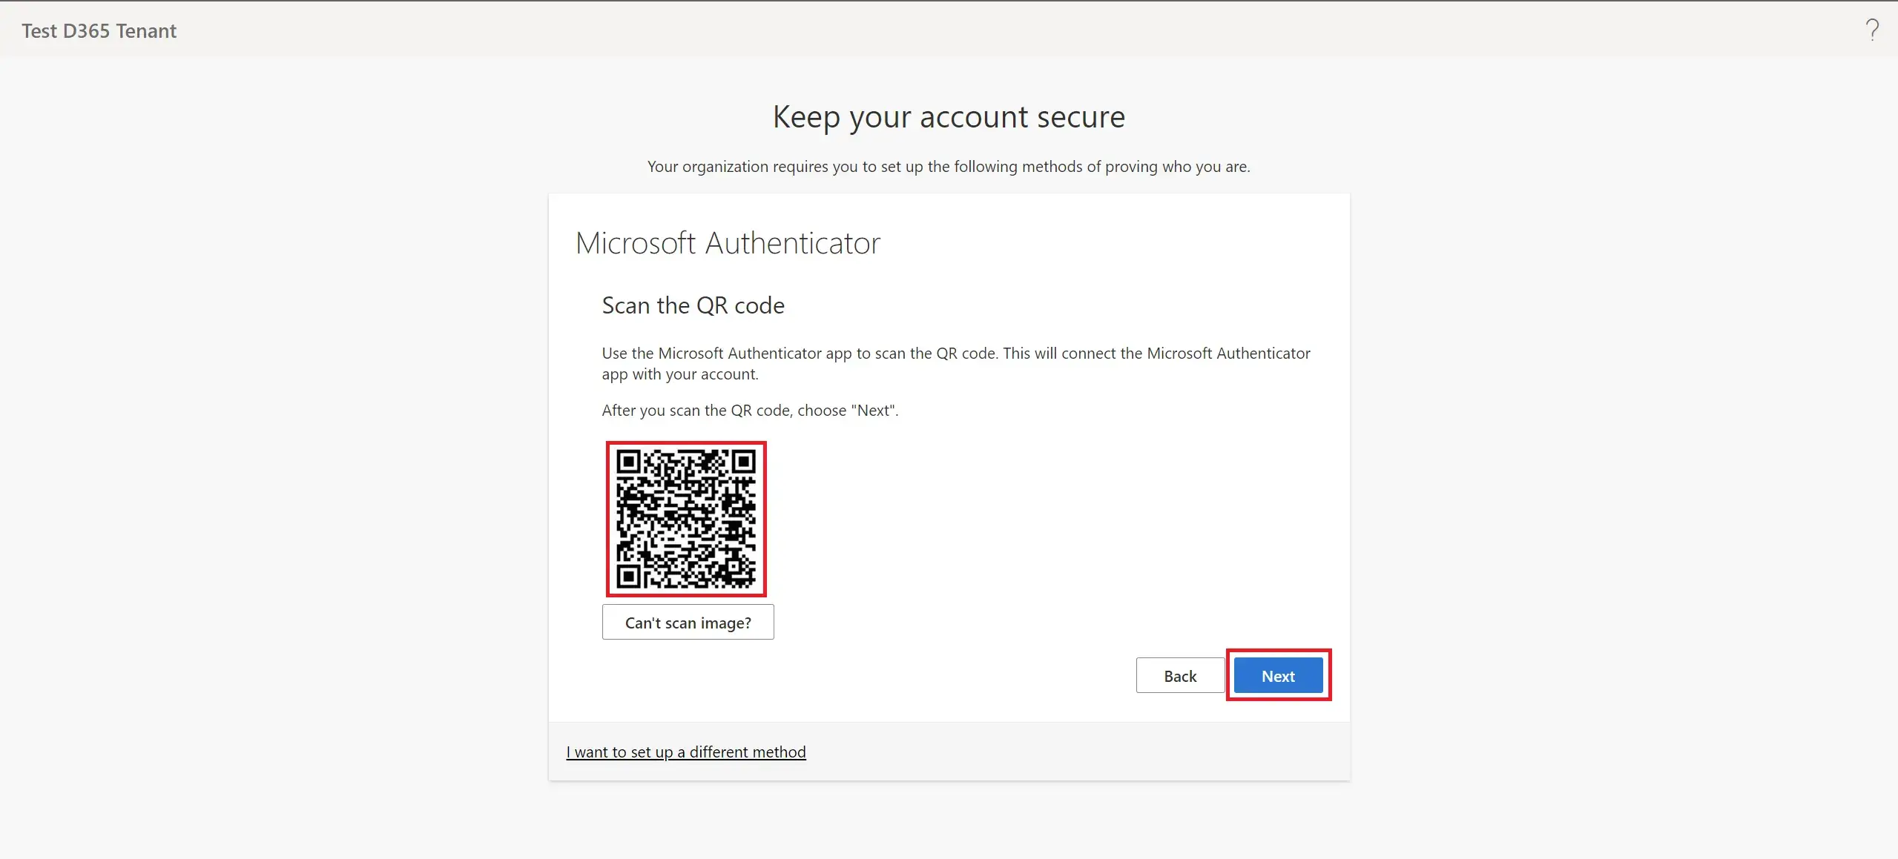Image resolution: width=1898 pixels, height=859 pixels.
Task: Choose "I want to set up a different method"
Action: pyautogui.click(x=686, y=752)
